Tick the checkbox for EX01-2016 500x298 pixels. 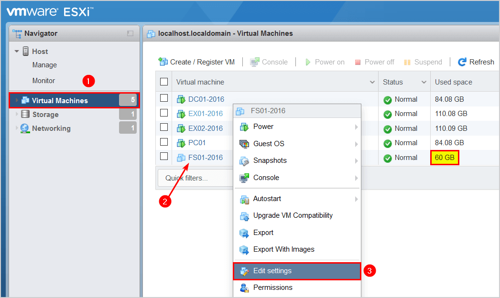click(164, 113)
